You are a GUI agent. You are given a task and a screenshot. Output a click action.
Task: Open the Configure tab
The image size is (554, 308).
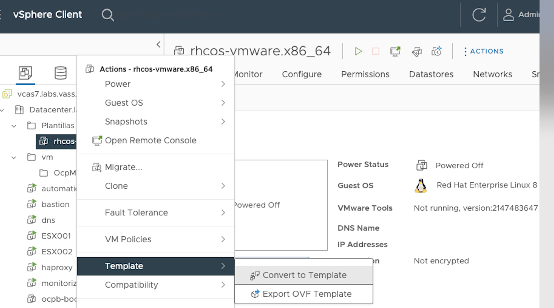point(302,74)
